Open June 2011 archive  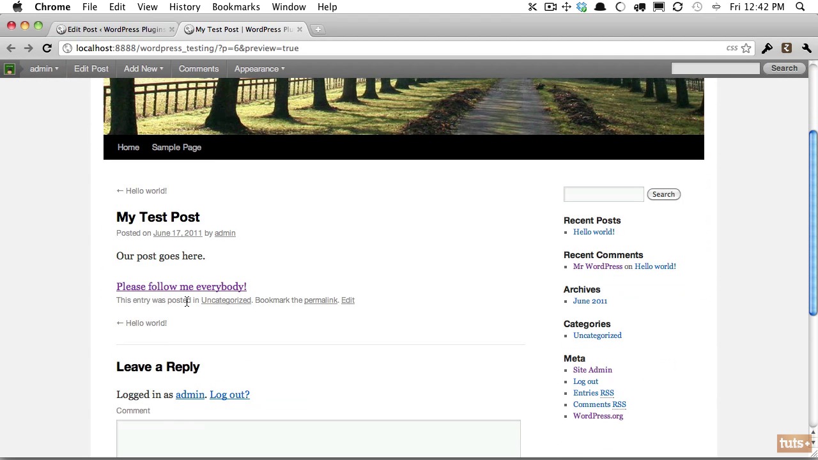(x=590, y=301)
